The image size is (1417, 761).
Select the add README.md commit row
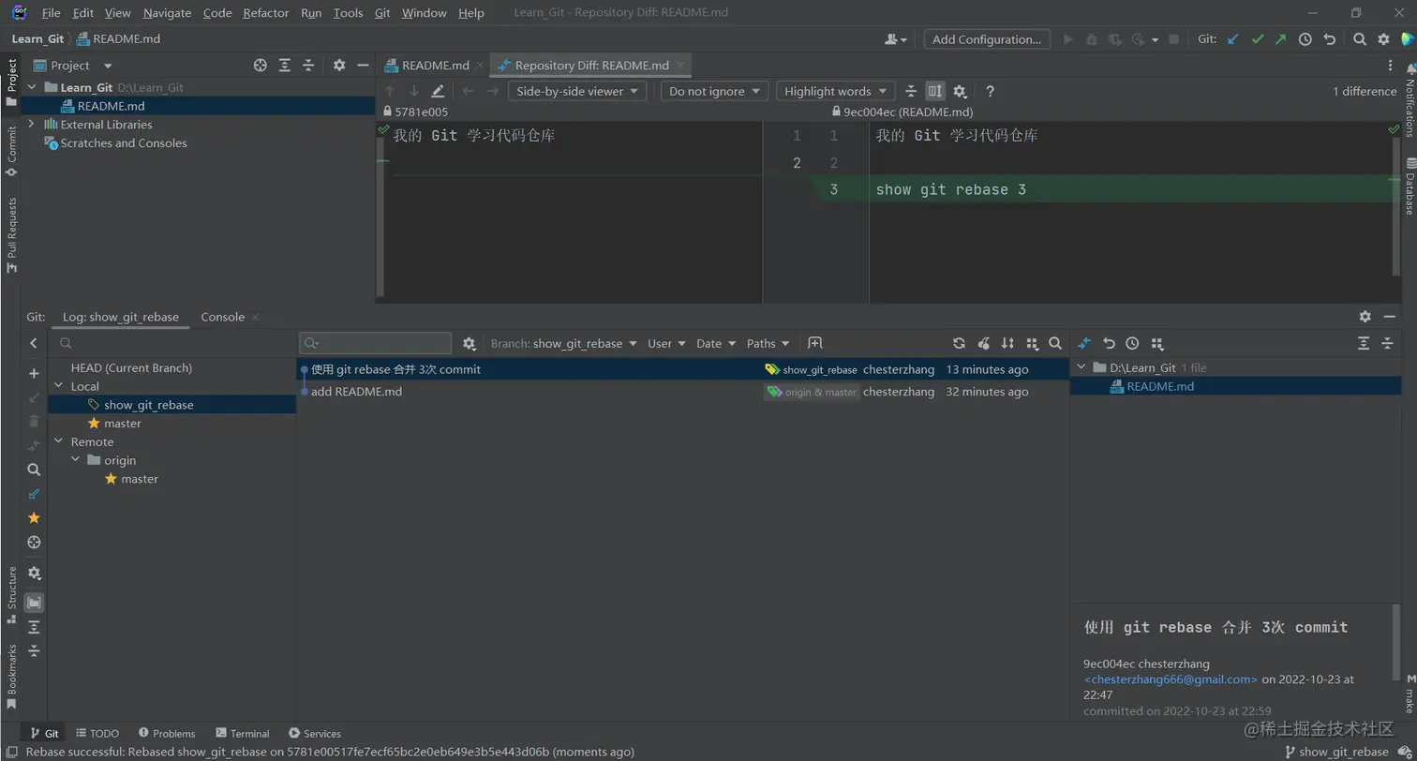(682, 392)
